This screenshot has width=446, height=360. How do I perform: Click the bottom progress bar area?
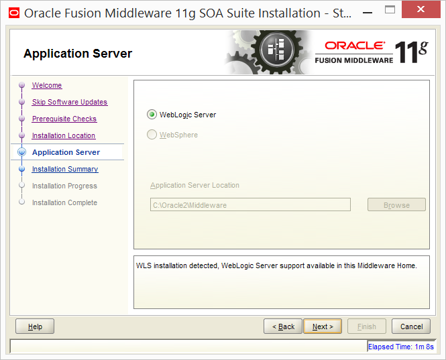pos(188,347)
